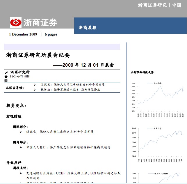
Task: Click the pen icon beside 浙商研究所
Action: (6, 72)
